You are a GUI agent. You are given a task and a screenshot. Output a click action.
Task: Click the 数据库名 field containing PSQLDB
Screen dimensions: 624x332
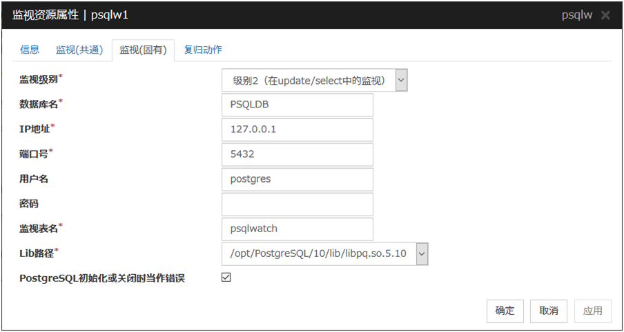[298, 105]
